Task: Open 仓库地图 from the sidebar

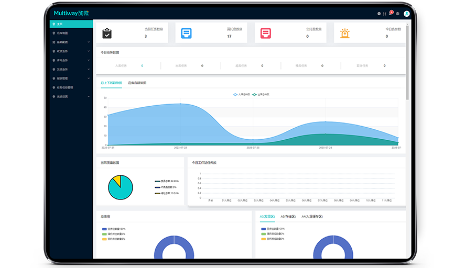Action: point(62,33)
